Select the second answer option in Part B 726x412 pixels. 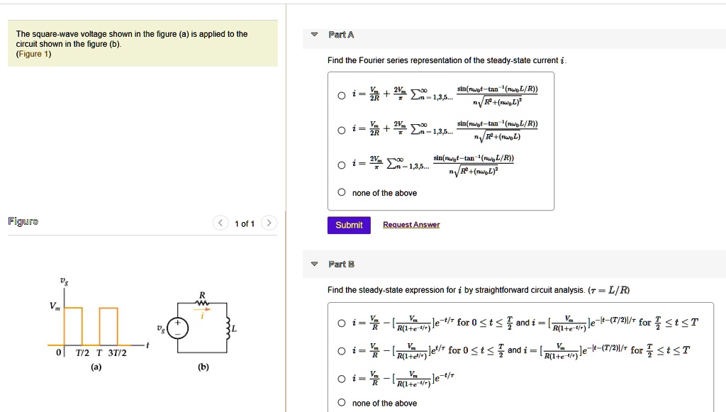(341, 350)
